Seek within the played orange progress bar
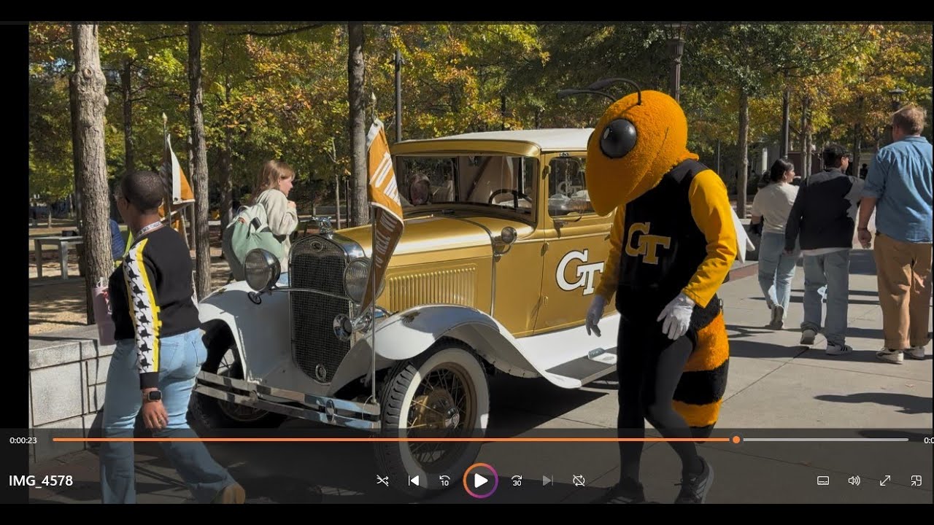This screenshot has height=525, width=934. tap(392, 440)
